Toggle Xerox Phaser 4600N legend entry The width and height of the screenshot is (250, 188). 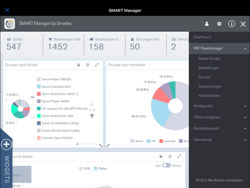coord(53,101)
